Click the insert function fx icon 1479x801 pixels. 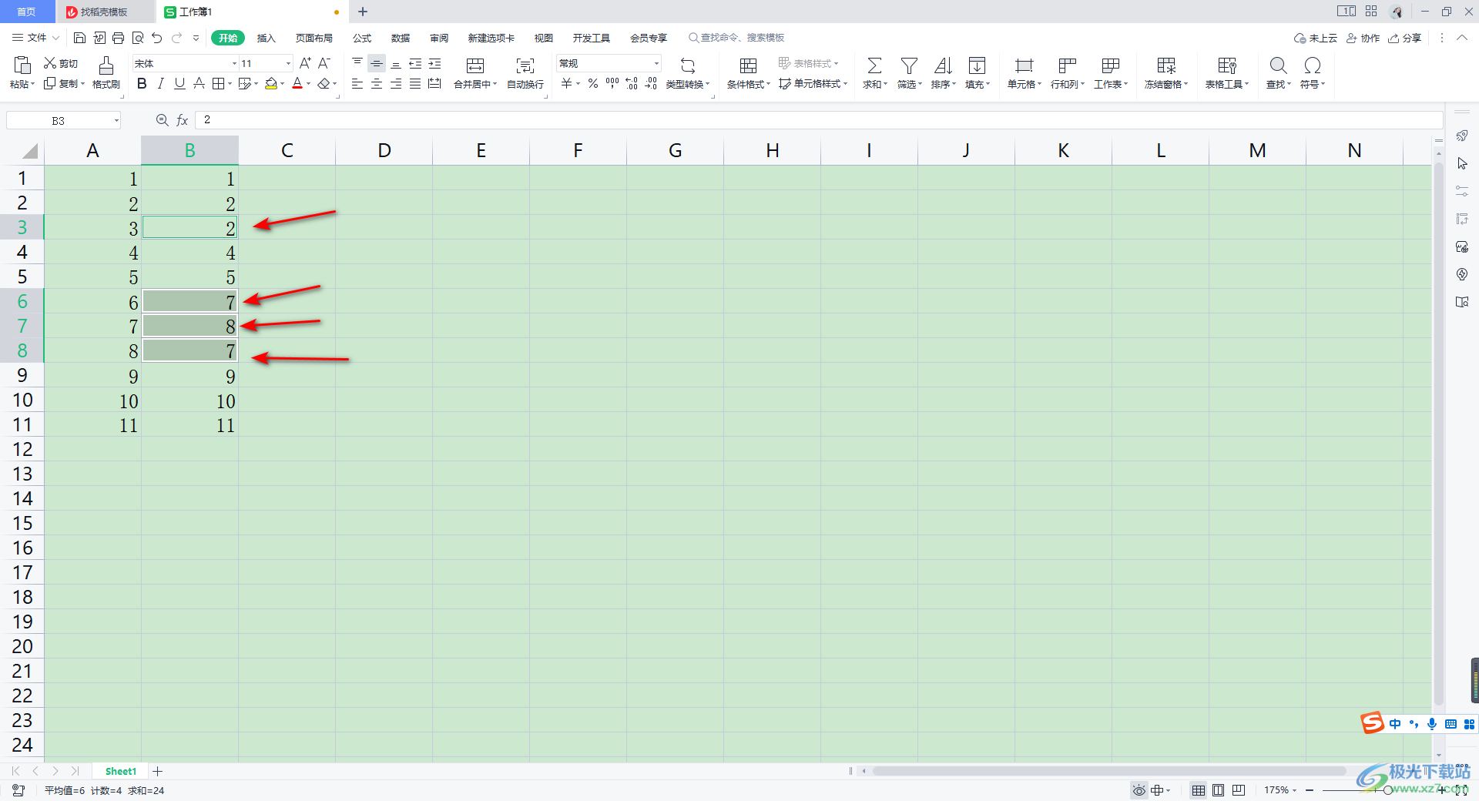[x=183, y=120]
